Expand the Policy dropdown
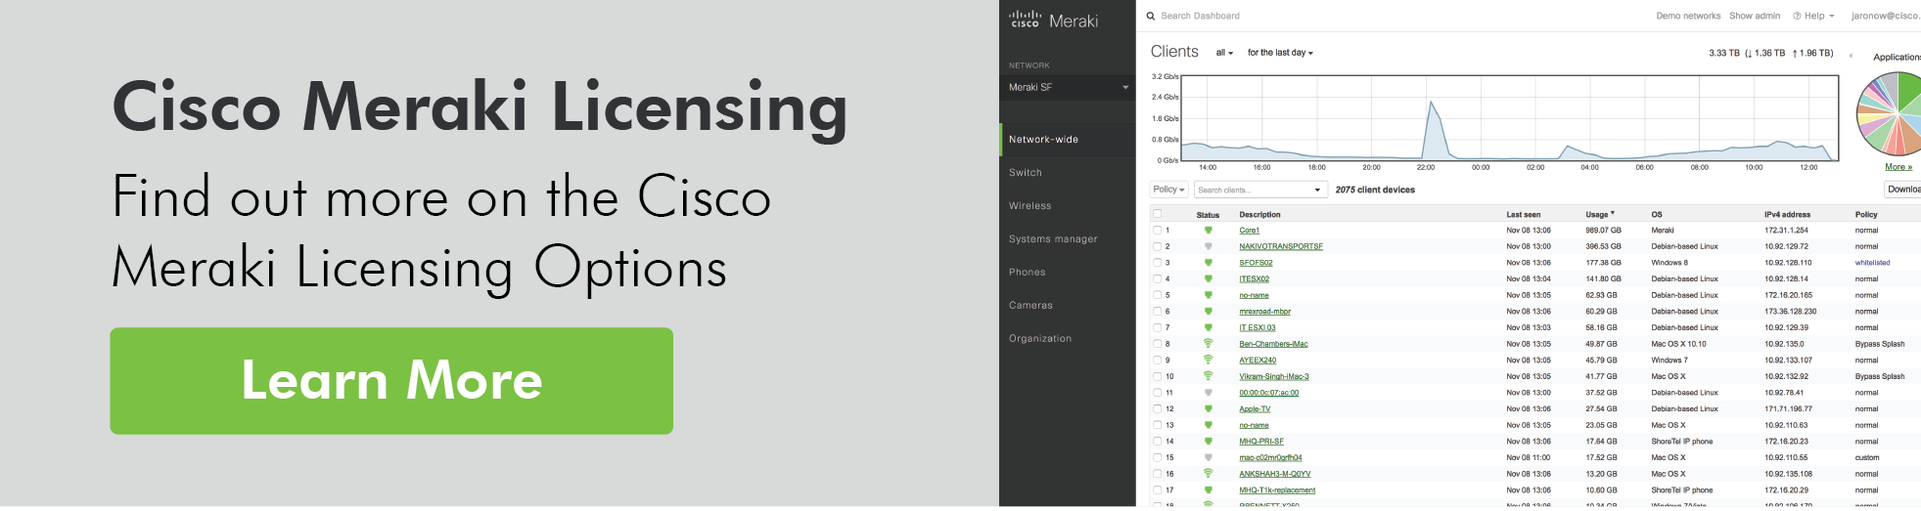1921x511 pixels. pyautogui.click(x=1168, y=190)
